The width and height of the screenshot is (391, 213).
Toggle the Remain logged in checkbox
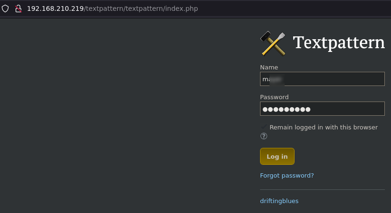[264, 127]
